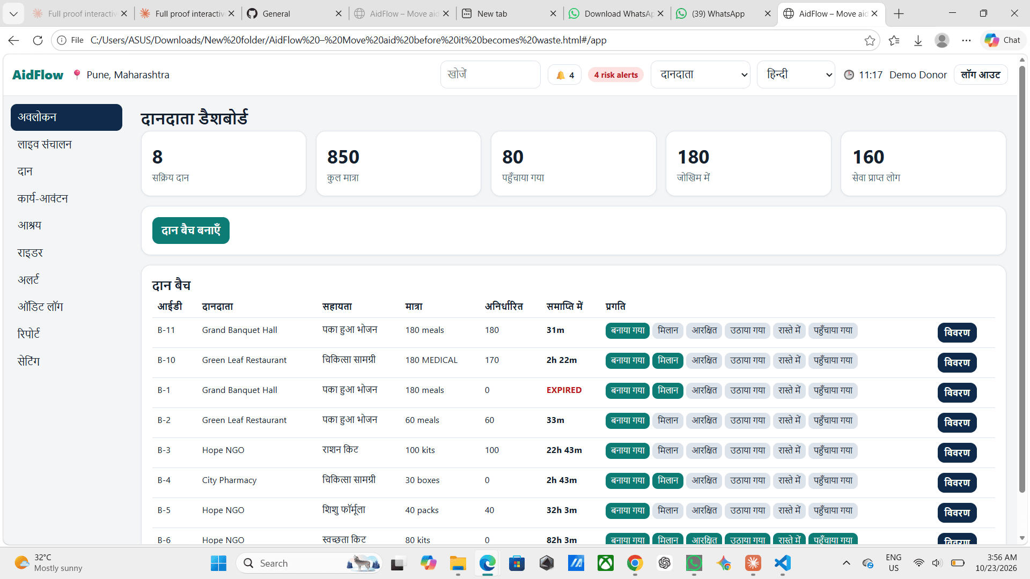The height and width of the screenshot is (579, 1030).
Task: Open File Explorer from the taskbar
Action: point(458,563)
